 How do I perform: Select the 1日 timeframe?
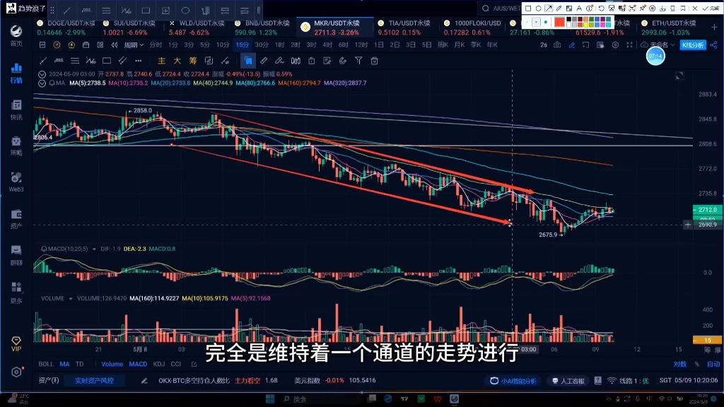tap(379, 45)
